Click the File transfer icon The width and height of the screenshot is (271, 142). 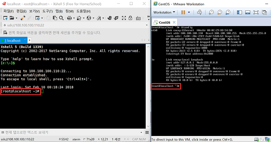pos(79,18)
